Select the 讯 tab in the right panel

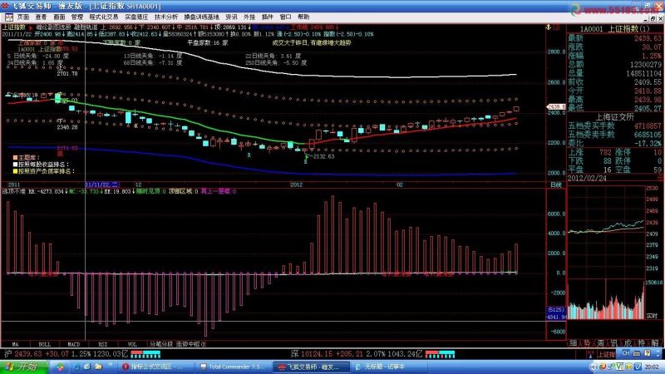(614, 343)
